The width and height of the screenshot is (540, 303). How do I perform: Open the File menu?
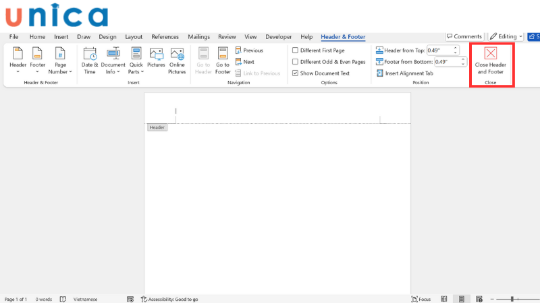pyautogui.click(x=13, y=37)
